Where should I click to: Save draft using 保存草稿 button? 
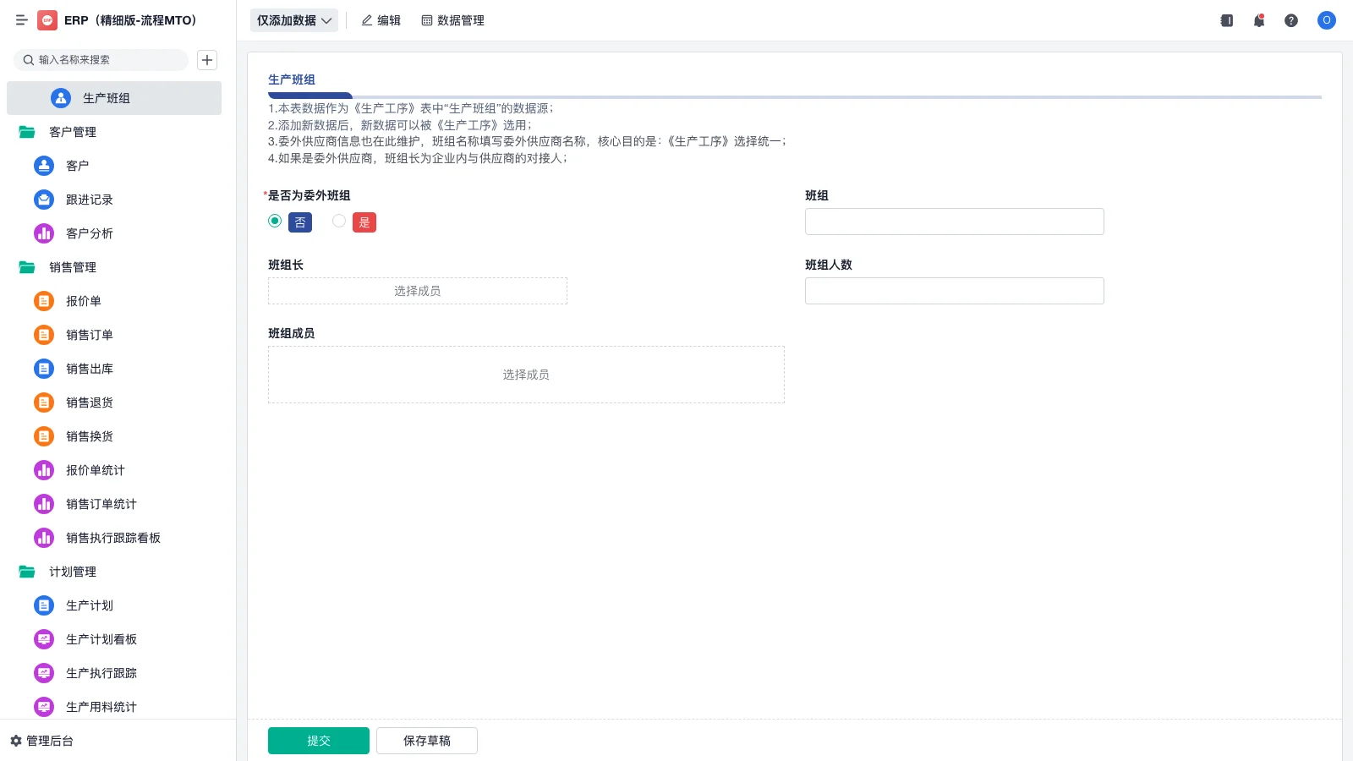coord(426,740)
